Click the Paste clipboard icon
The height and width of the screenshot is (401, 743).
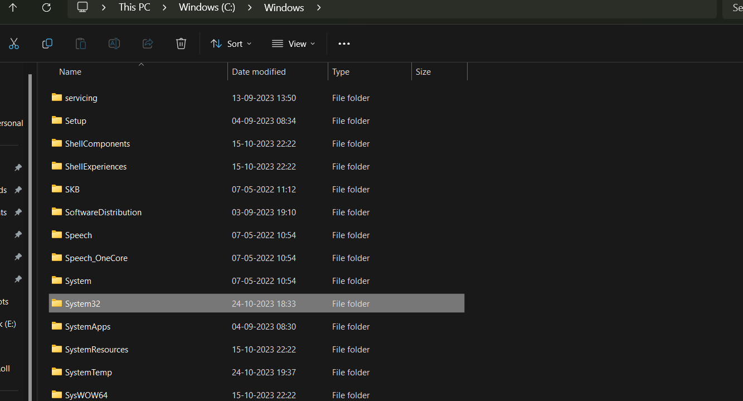pos(81,44)
